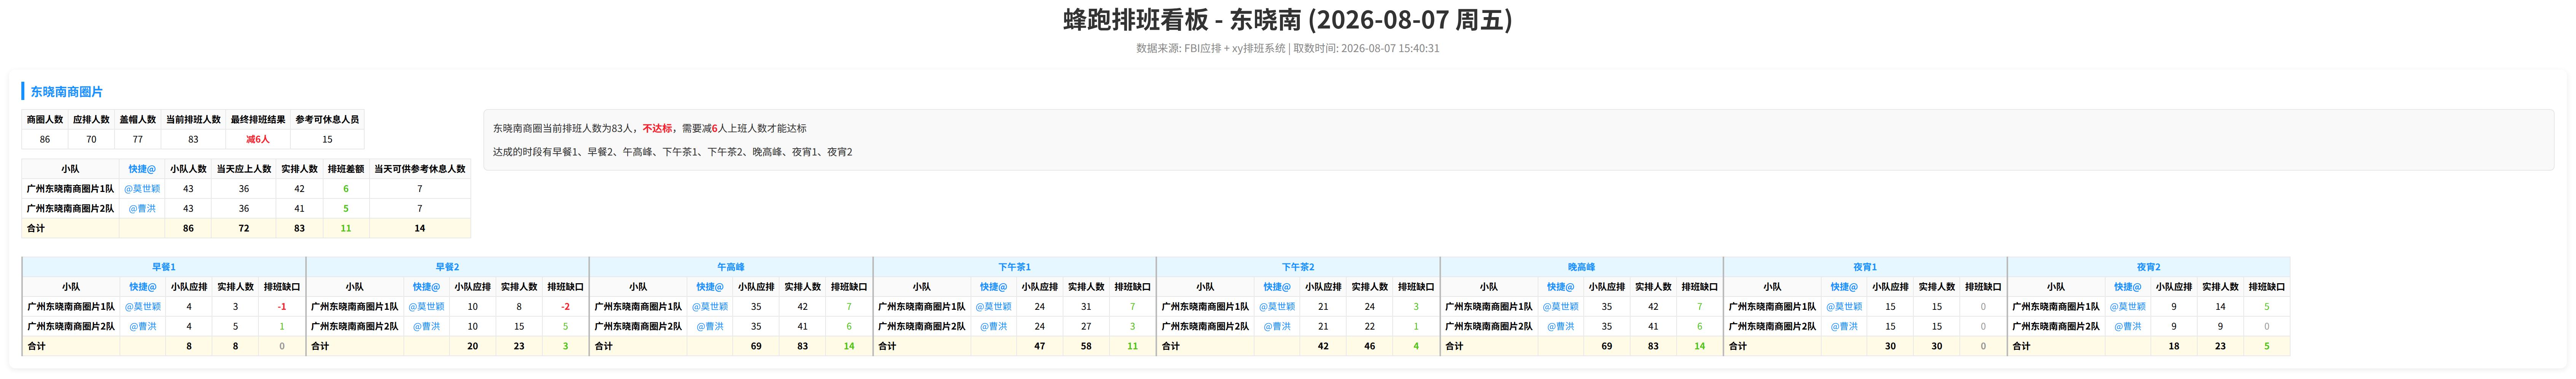Click the 晚高峰 period header
This screenshot has height=379, width=2576.
[x=1581, y=267]
